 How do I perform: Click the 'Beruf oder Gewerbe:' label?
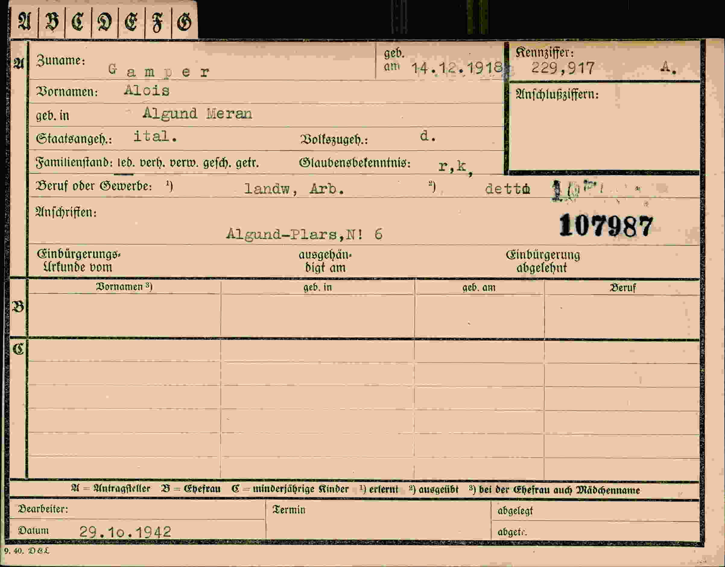(94, 186)
